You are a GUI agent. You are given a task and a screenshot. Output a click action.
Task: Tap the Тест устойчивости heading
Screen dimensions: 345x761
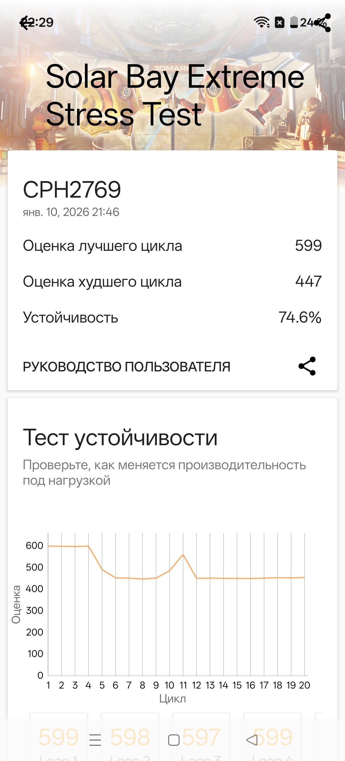(120, 438)
